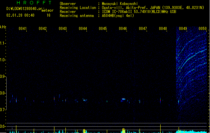Image resolution: width=210 pixels, height=133 pixels.
Task: Click the 0048 time marker
Action: pos(163,29)
